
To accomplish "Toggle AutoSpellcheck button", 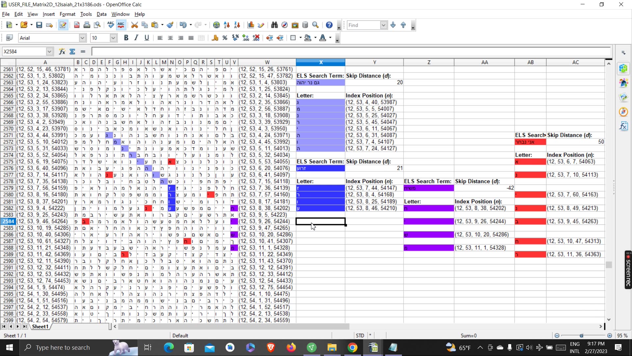I will pyautogui.click(x=121, y=25).
